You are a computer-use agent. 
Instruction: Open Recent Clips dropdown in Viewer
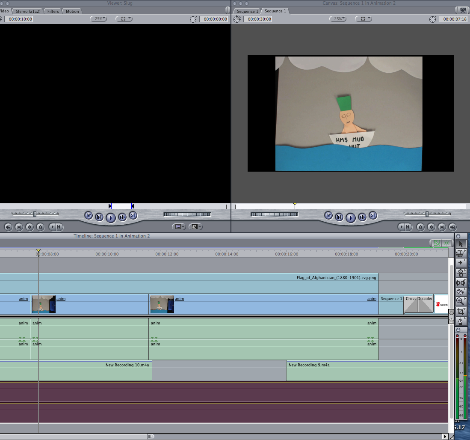tap(179, 227)
